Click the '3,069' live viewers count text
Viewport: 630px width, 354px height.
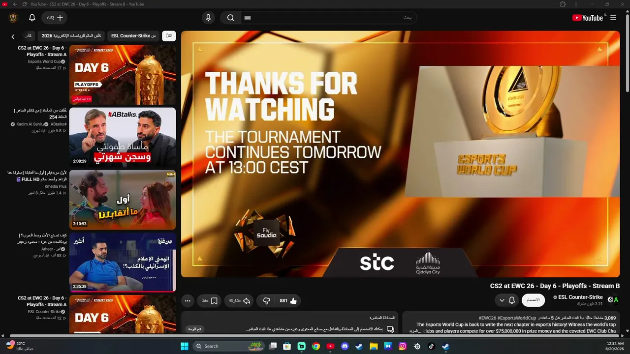[x=610, y=318]
